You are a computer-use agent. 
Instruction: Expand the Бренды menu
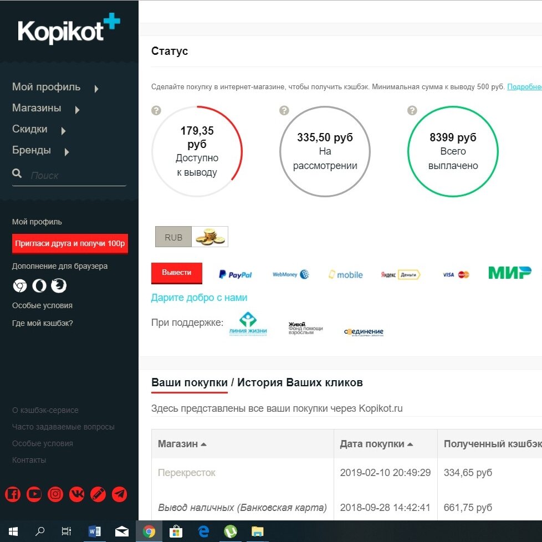(31, 150)
